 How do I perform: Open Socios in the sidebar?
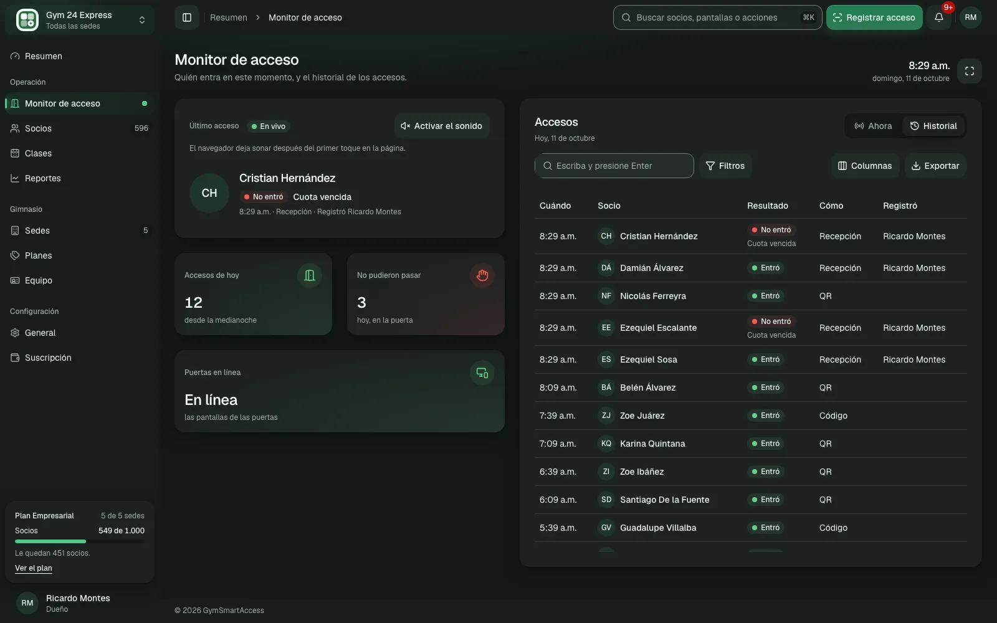[x=80, y=128]
